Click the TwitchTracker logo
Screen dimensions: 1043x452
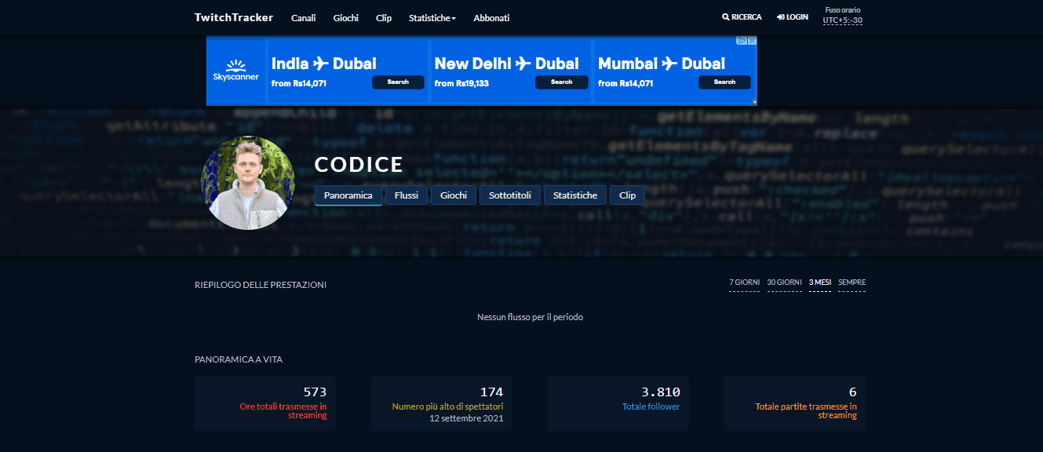tap(234, 17)
